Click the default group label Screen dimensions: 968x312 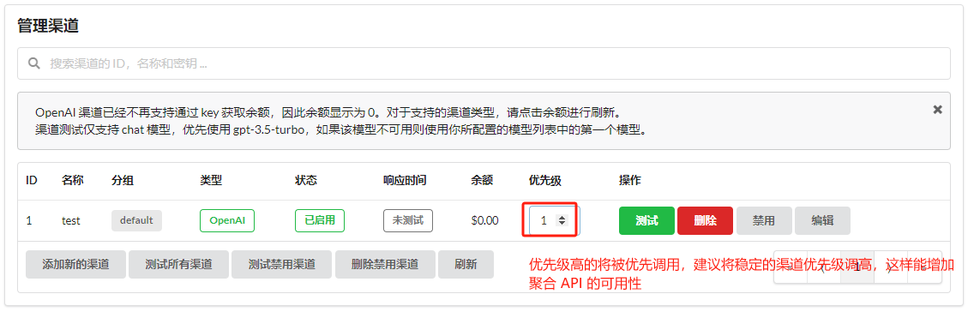[x=136, y=220]
